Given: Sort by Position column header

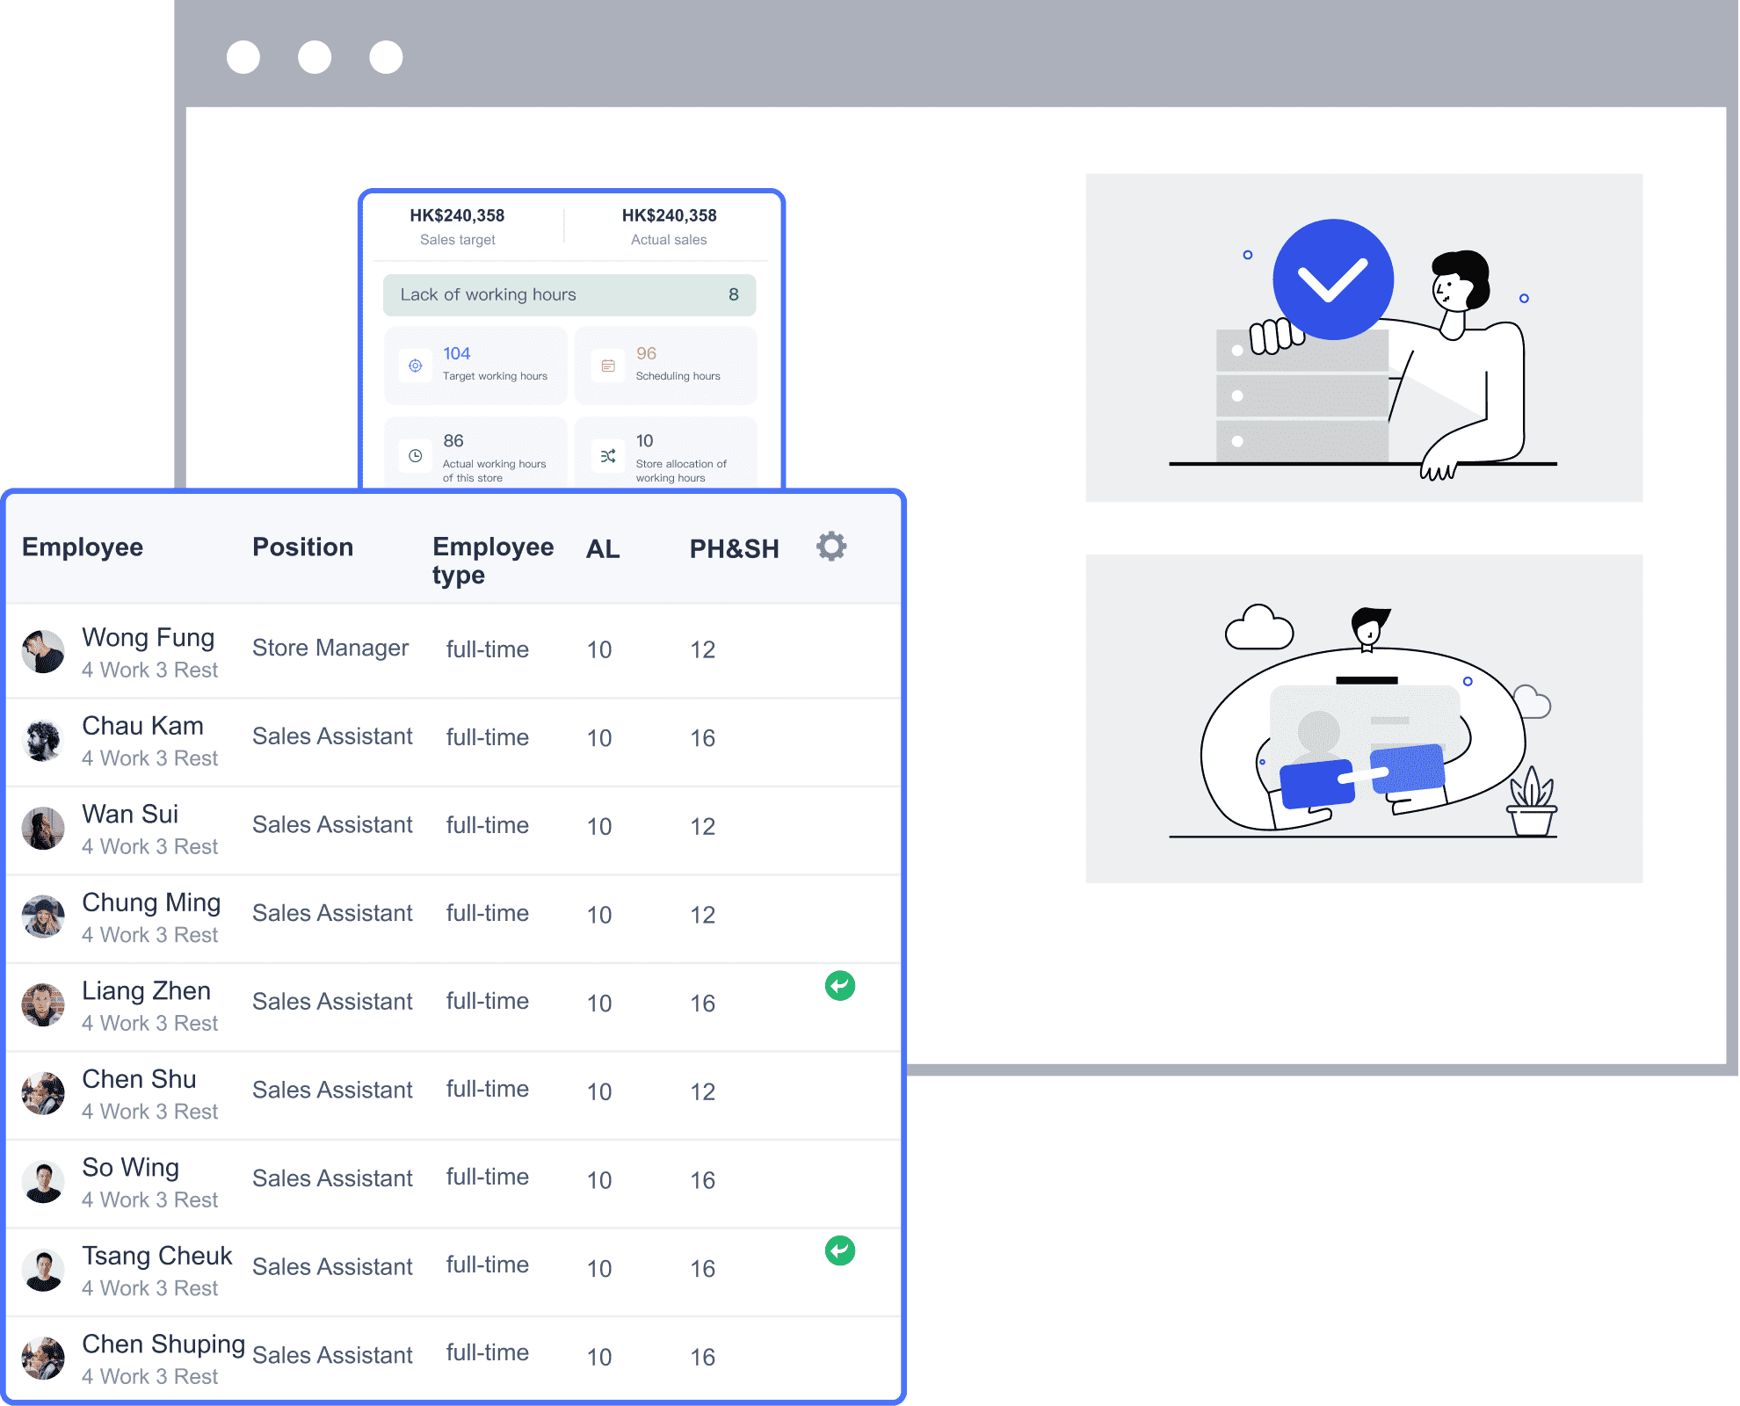Looking at the screenshot, I should pyautogui.click(x=302, y=547).
